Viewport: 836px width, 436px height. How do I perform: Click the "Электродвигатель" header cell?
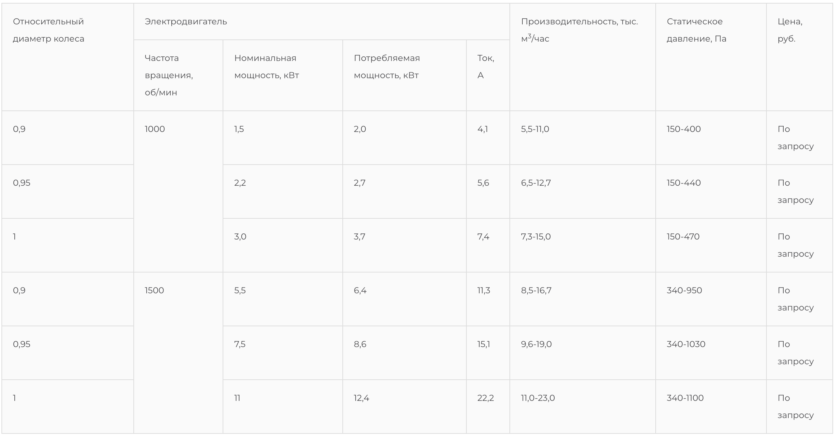[x=186, y=22]
